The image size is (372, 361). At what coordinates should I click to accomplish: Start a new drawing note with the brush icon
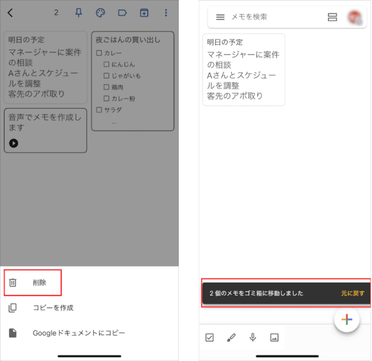pyautogui.click(x=231, y=337)
